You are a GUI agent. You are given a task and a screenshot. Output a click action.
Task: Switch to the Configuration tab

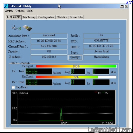[46, 17]
